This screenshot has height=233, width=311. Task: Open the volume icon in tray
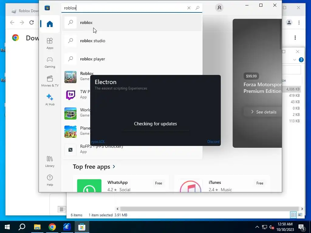(x=272, y=227)
